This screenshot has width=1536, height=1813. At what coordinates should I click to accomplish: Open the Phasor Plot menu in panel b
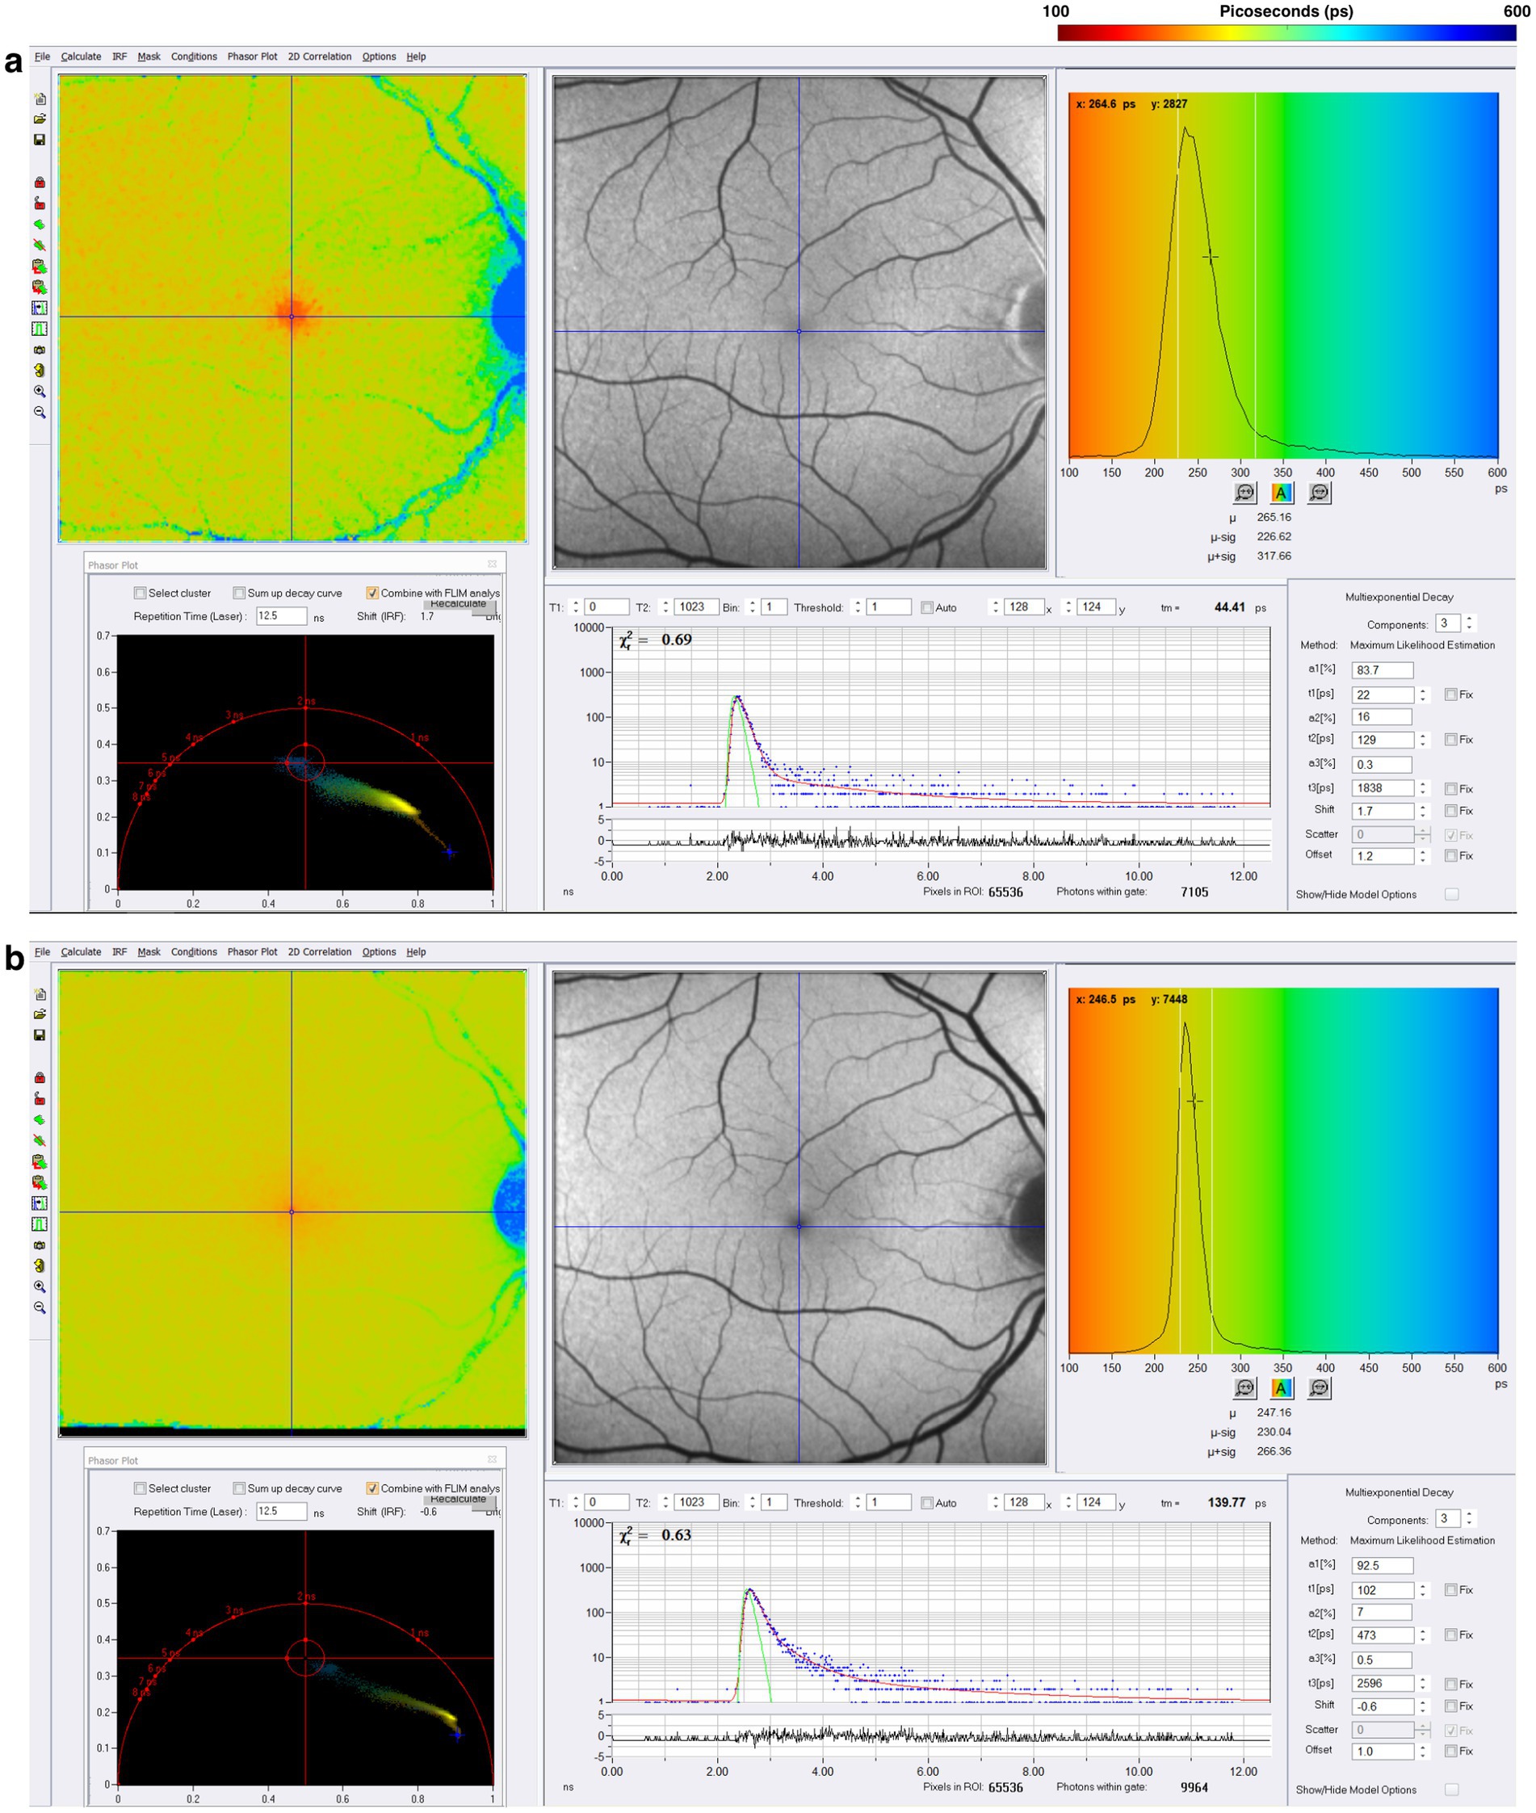pos(253,952)
